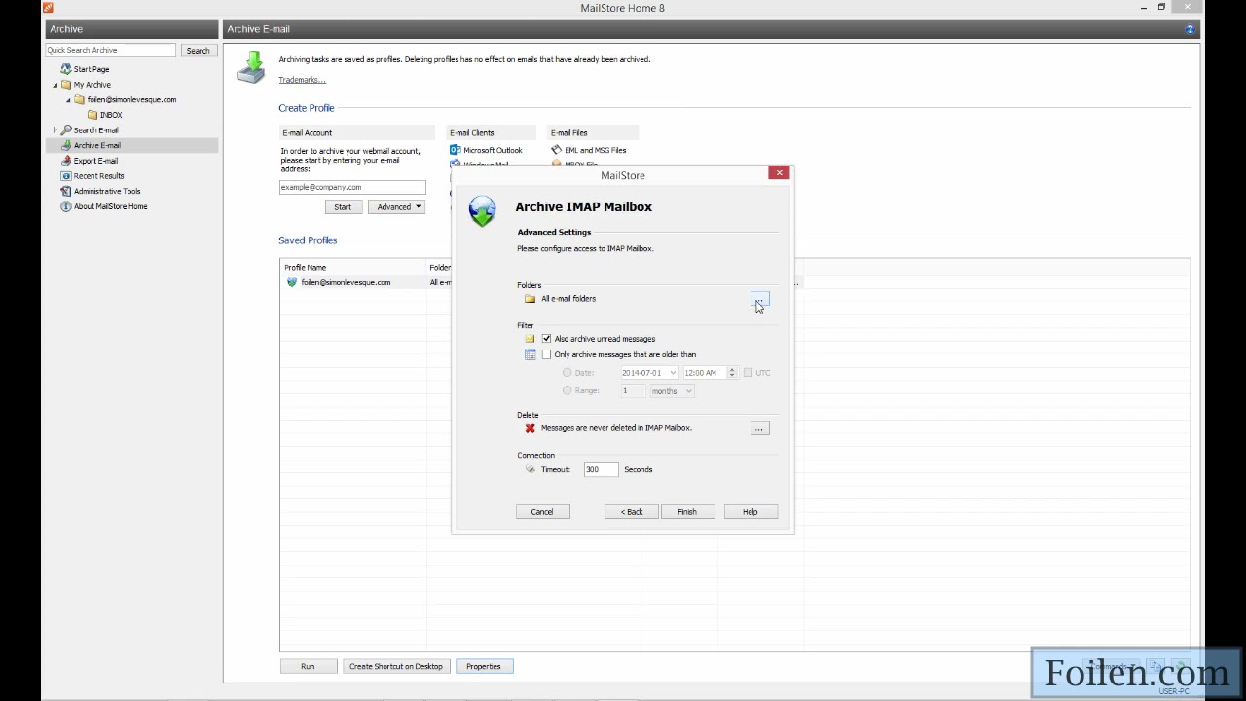Open the Trademarks link
This screenshot has height=701, width=1246.
302,80
